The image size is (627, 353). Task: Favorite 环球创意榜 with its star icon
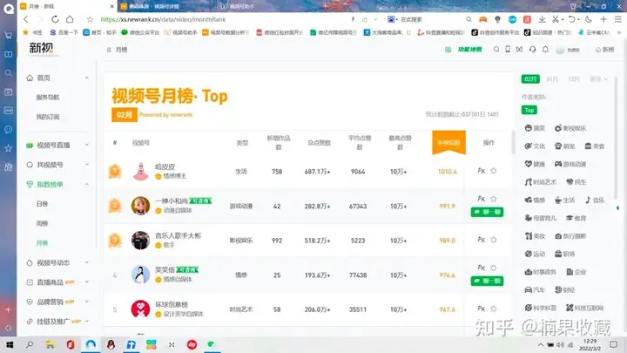click(x=494, y=309)
